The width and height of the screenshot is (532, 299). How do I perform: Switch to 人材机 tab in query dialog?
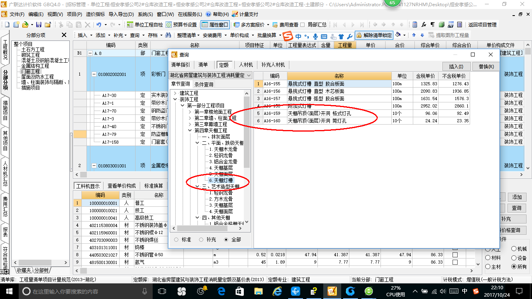pyautogui.click(x=246, y=65)
